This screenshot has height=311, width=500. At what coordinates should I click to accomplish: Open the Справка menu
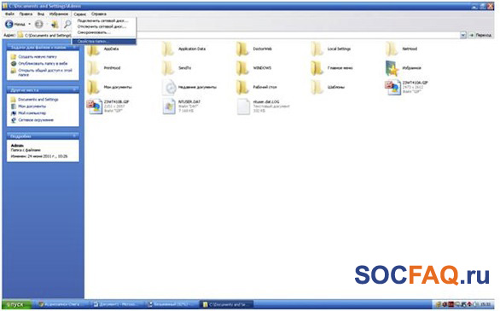click(98, 14)
